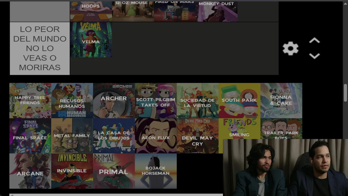Viewport: 348px width, 196px height.
Task: Choose the Metal Family tile
Action: coord(72,136)
